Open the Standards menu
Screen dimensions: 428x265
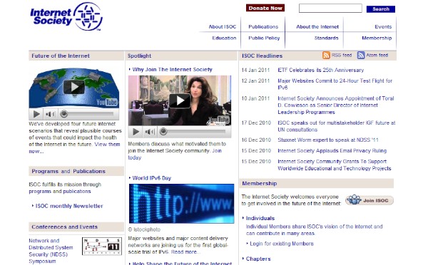[x=326, y=38]
